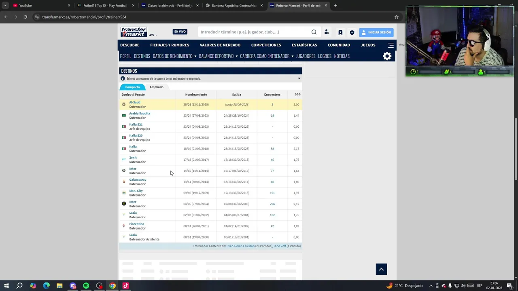Open the Descubre menu
Image resolution: width=518 pixels, height=291 pixels.
click(x=129, y=45)
